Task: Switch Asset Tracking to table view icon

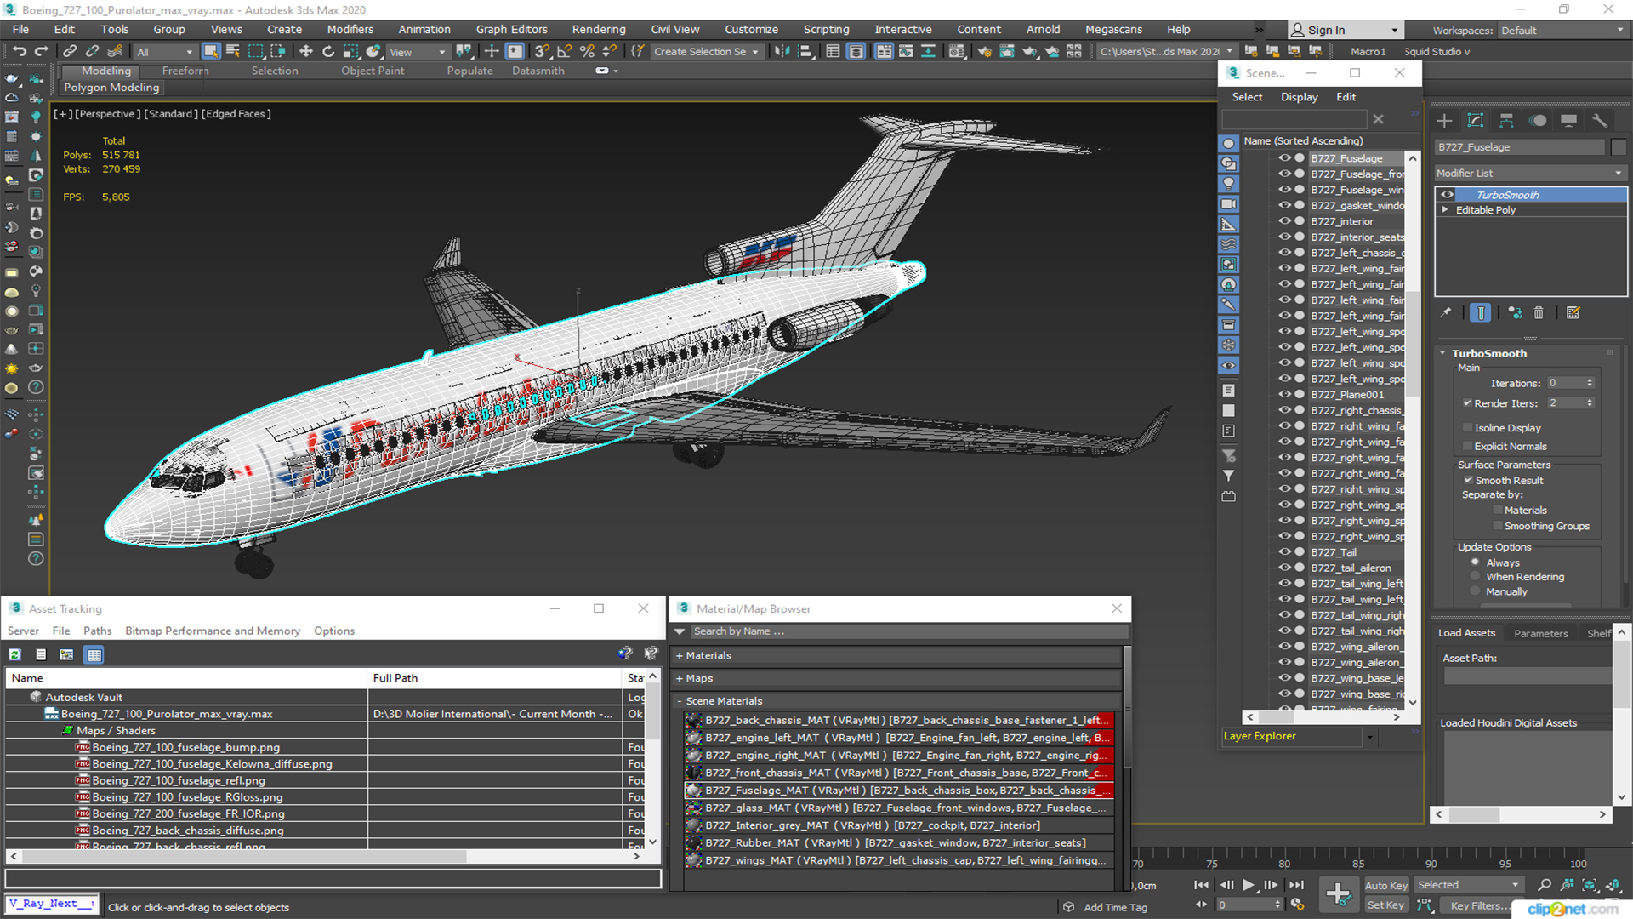Action: point(94,654)
